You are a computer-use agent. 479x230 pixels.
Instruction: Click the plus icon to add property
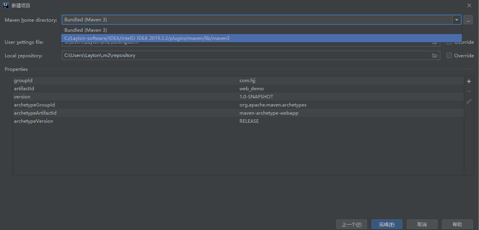point(469,81)
